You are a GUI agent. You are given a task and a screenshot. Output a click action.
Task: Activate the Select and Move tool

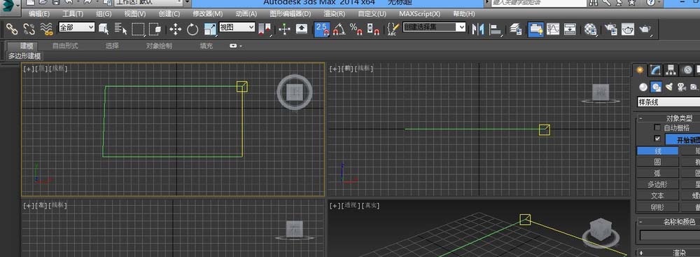(x=175, y=29)
